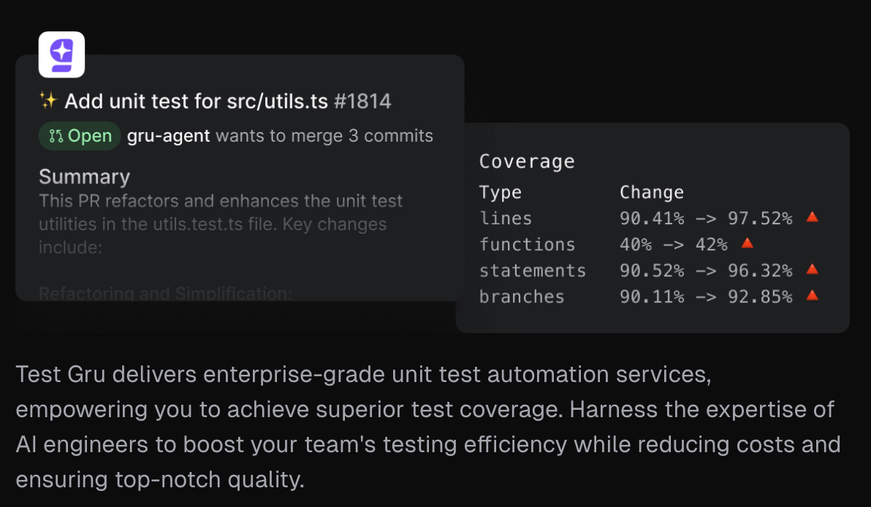
Task: Select the "functions" coverage type label
Action: [x=527, y=245]
